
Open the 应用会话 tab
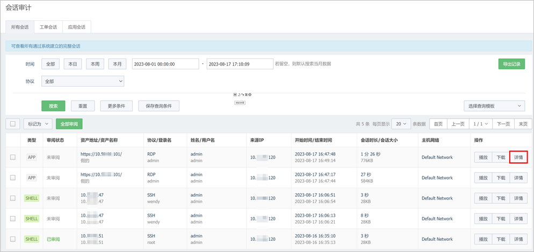point(77,27)
